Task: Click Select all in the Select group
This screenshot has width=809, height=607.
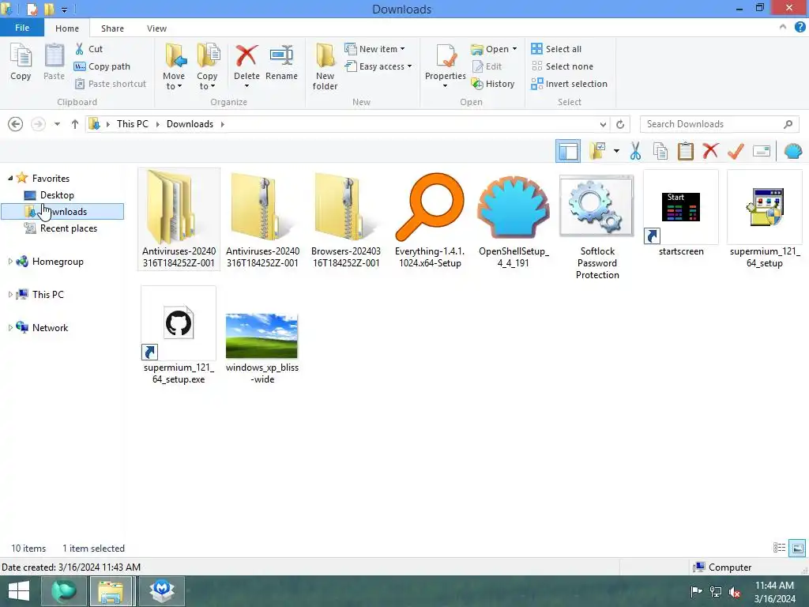Action: 556,49
